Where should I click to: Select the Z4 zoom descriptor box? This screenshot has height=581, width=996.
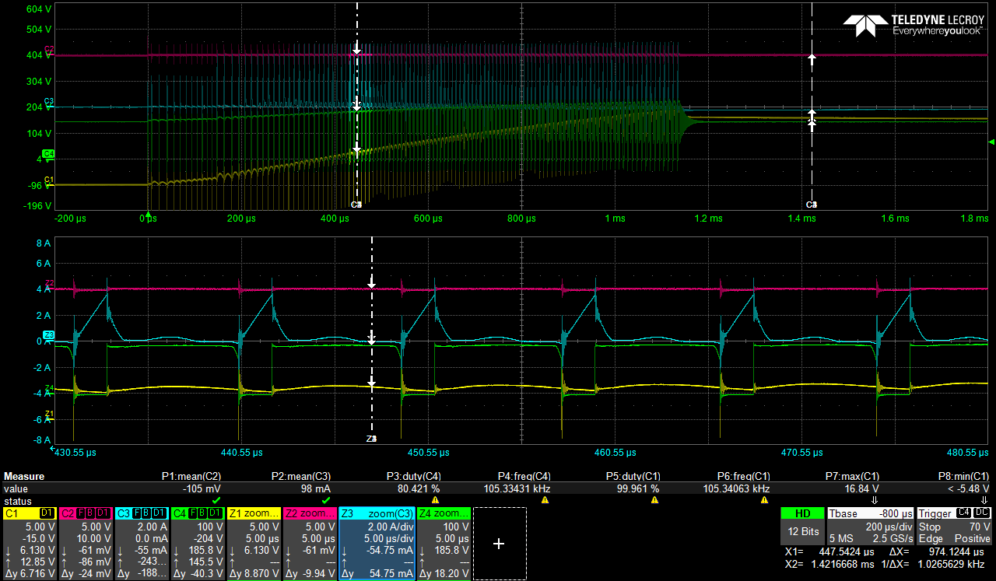tap(444, 544)
